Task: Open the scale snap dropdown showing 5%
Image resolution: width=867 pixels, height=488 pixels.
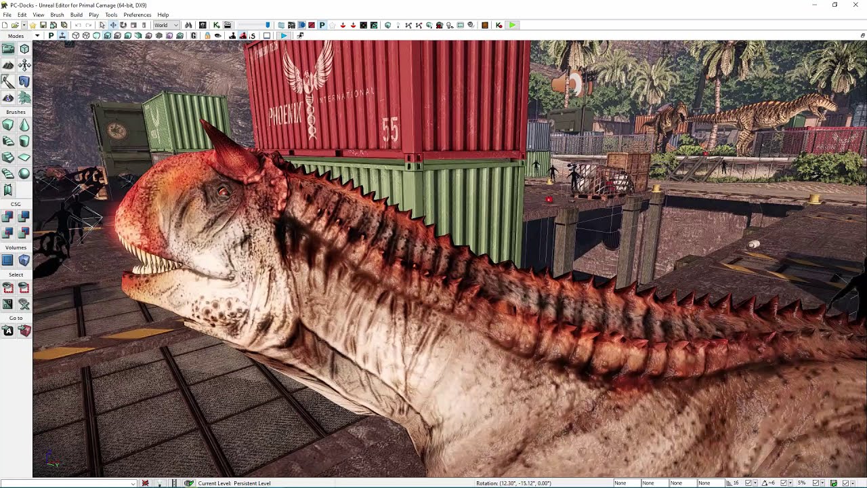Action: coord(822,483)
